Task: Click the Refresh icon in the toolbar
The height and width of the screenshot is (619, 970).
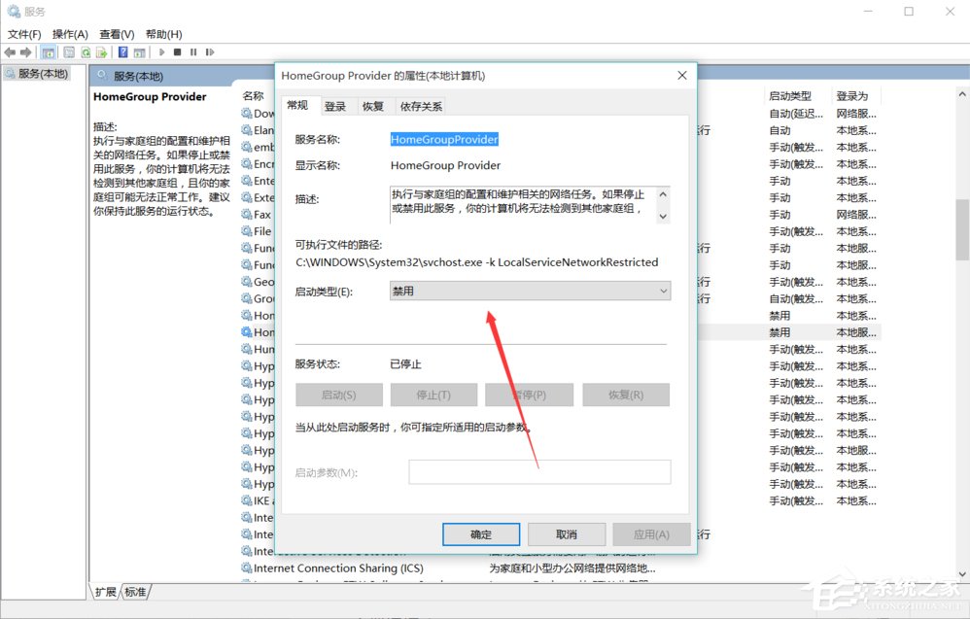Action: [85, 52]
